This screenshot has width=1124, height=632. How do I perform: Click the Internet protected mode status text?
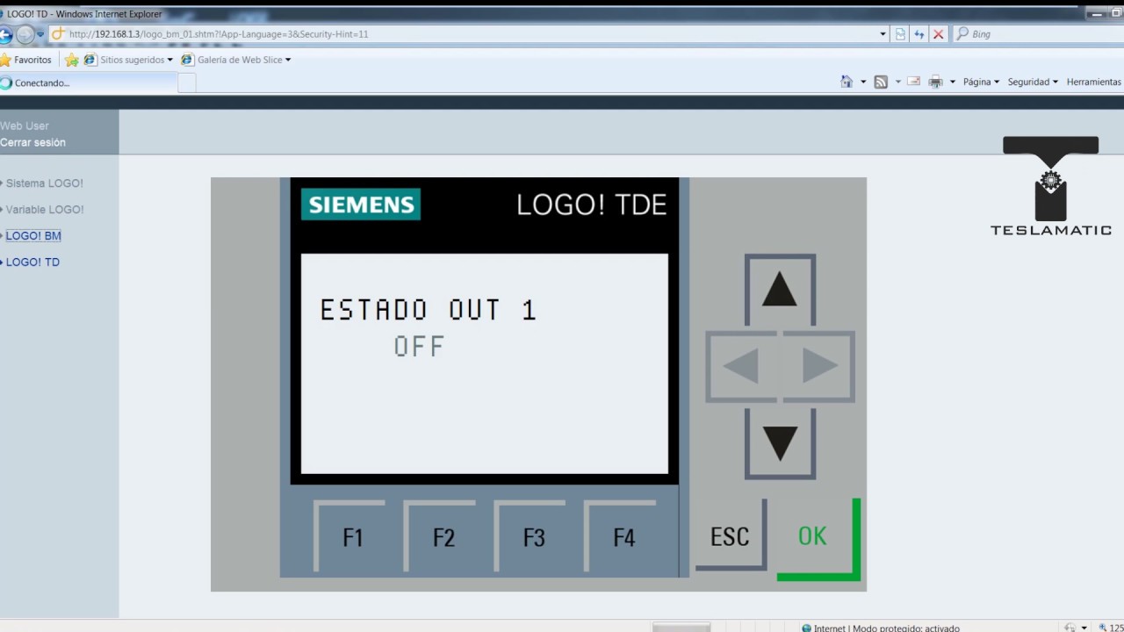887,628
